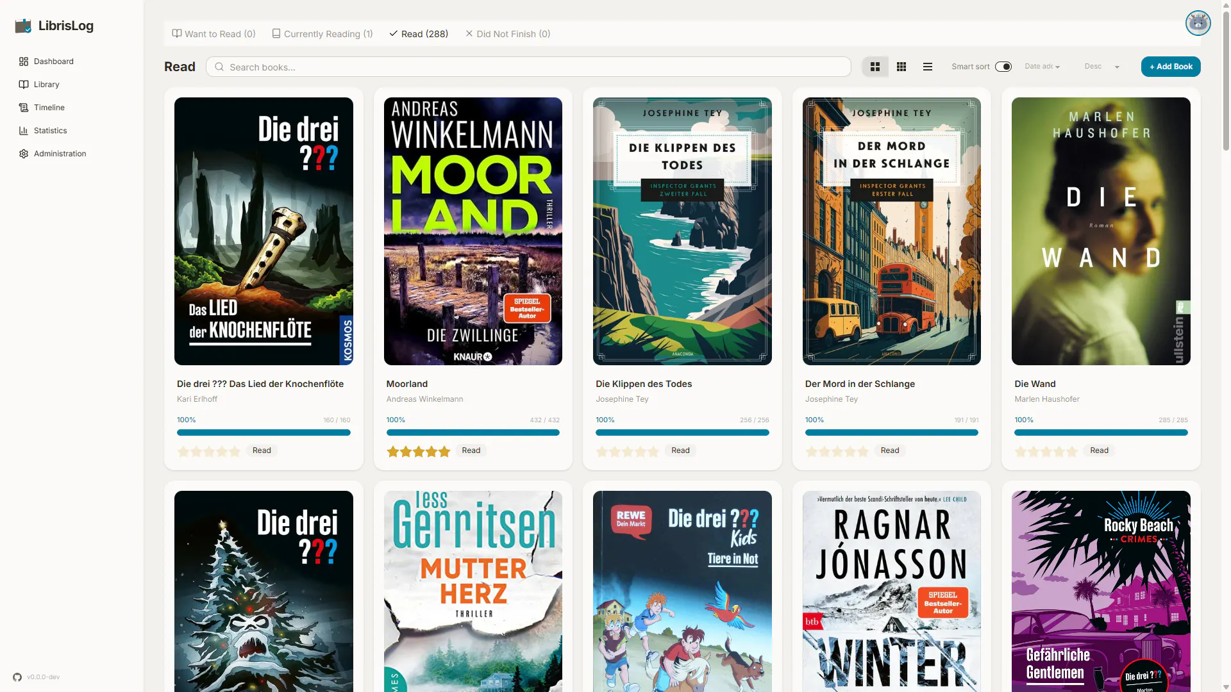Click Die Klippen des Todes progress bar

[682, 433]
